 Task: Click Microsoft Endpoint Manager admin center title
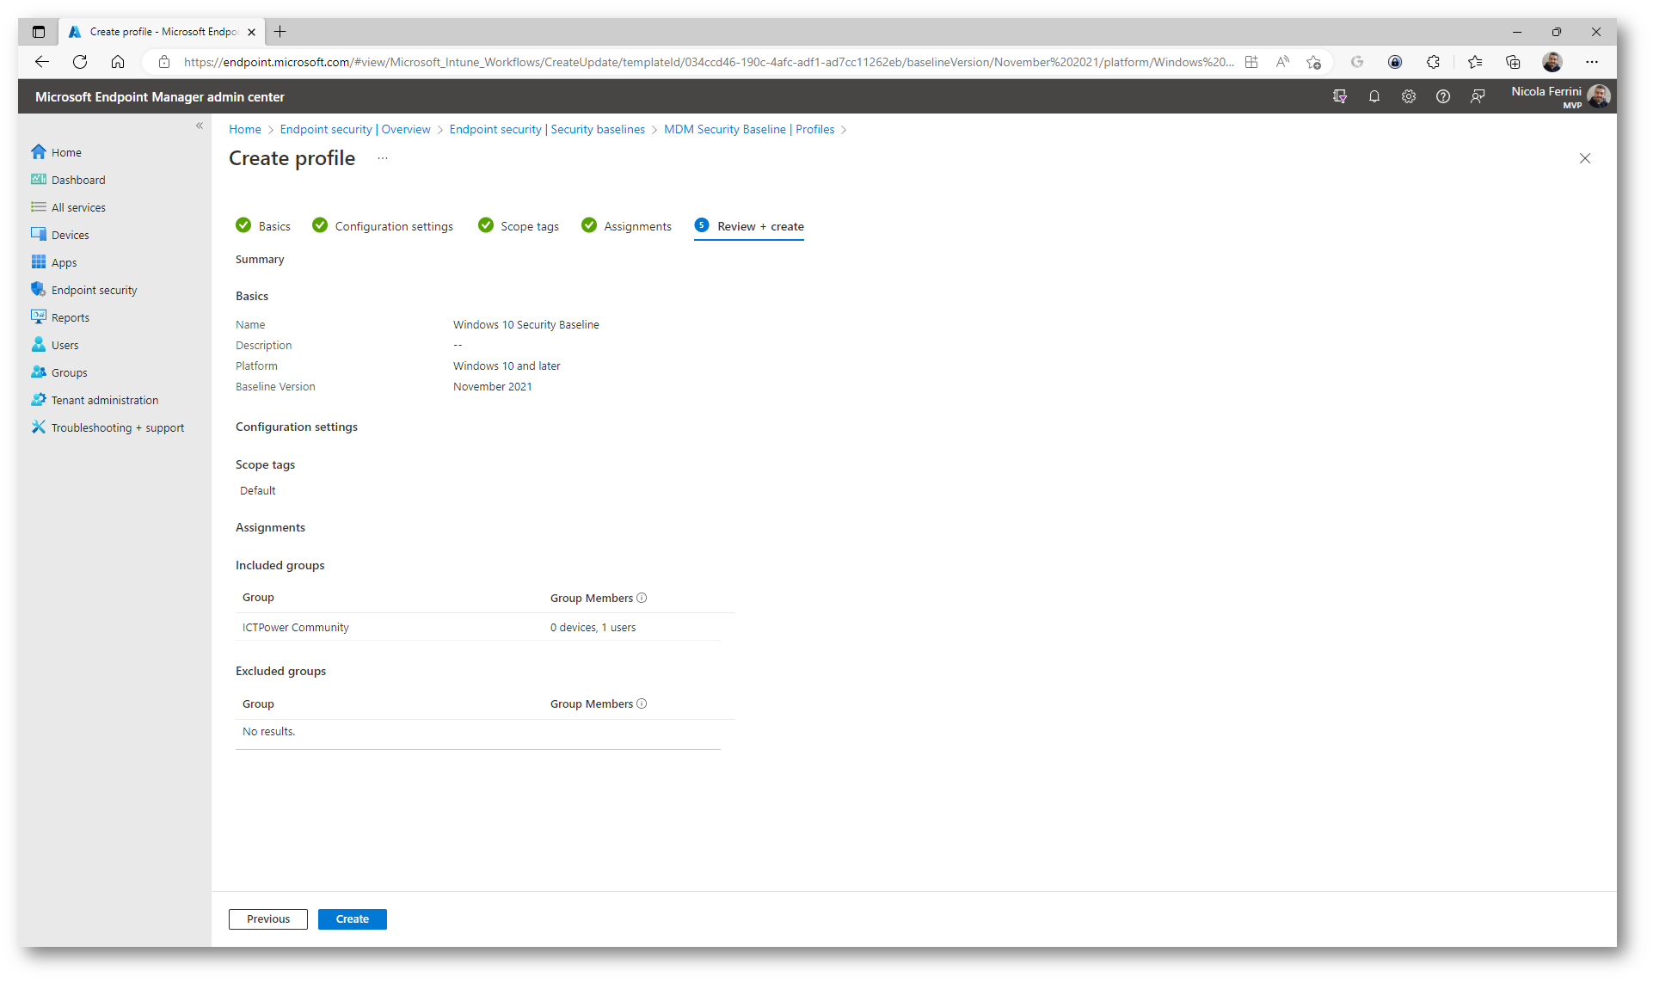point(160,97)
